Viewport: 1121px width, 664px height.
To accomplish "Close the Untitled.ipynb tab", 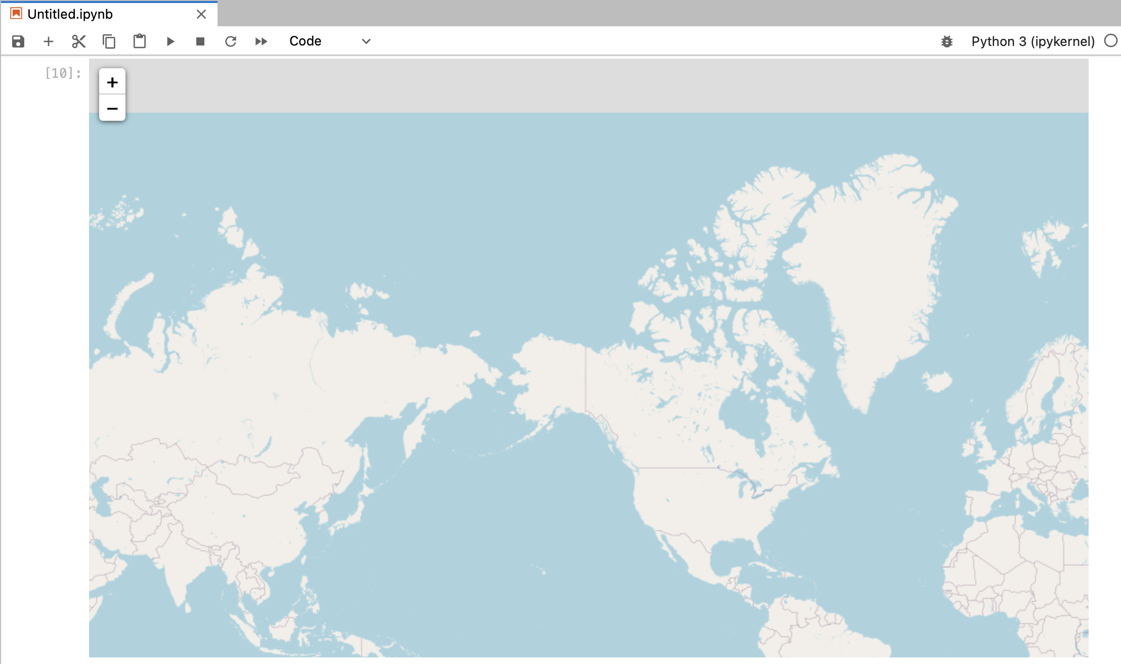I will click(201, 14).
